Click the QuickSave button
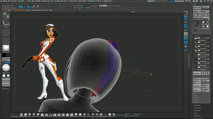213x119 pixels. click(151, 1)
